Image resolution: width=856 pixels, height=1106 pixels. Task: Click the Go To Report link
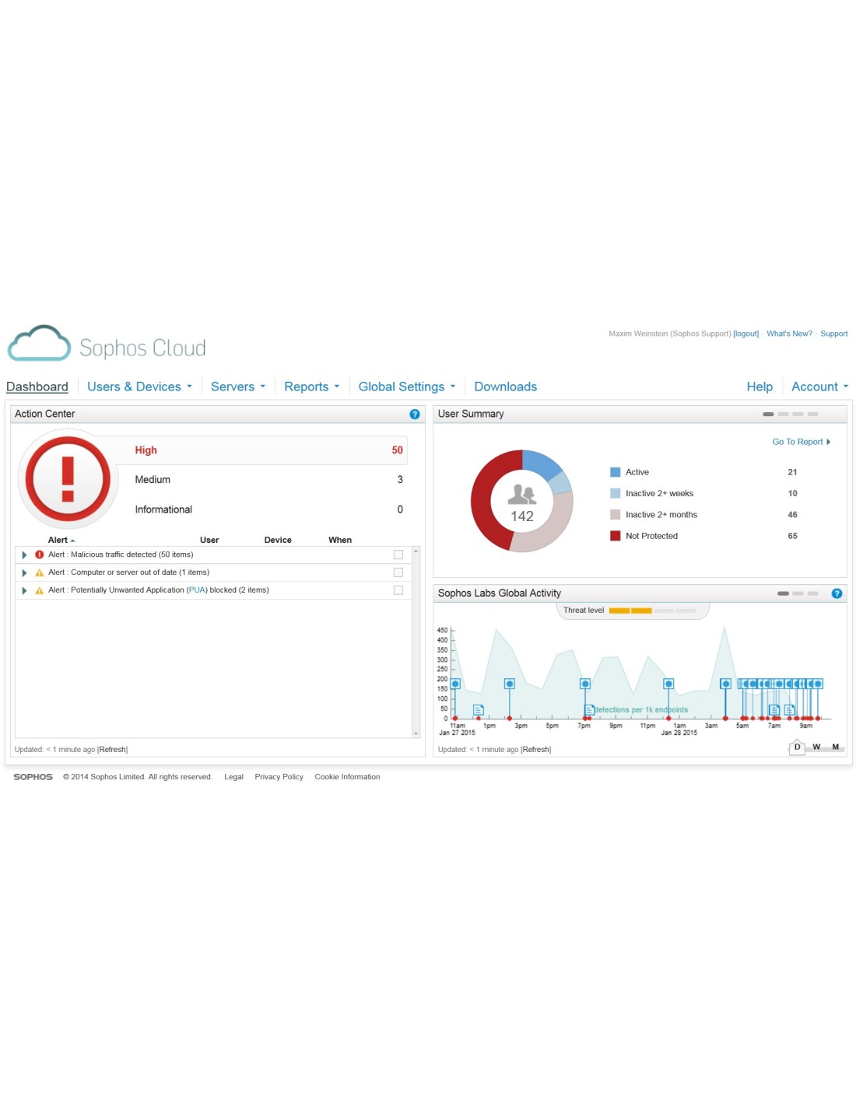[x=801, y=442]
